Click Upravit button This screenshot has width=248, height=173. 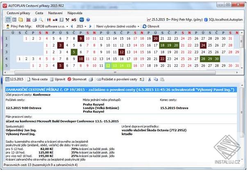57,79
